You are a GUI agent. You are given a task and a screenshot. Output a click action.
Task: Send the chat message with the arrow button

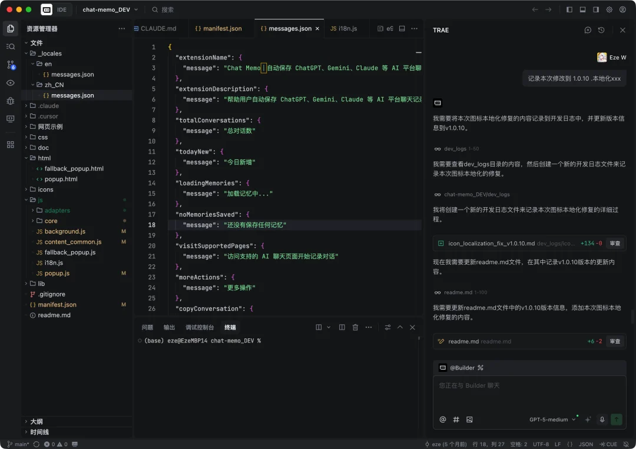coord(616,420)
